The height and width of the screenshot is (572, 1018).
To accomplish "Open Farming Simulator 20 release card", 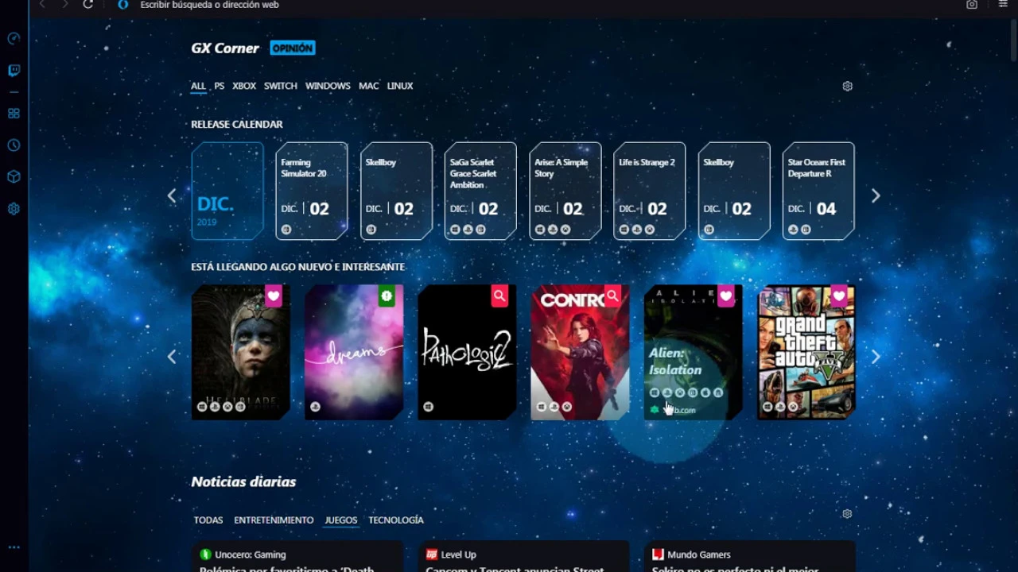I will point(312,191).
